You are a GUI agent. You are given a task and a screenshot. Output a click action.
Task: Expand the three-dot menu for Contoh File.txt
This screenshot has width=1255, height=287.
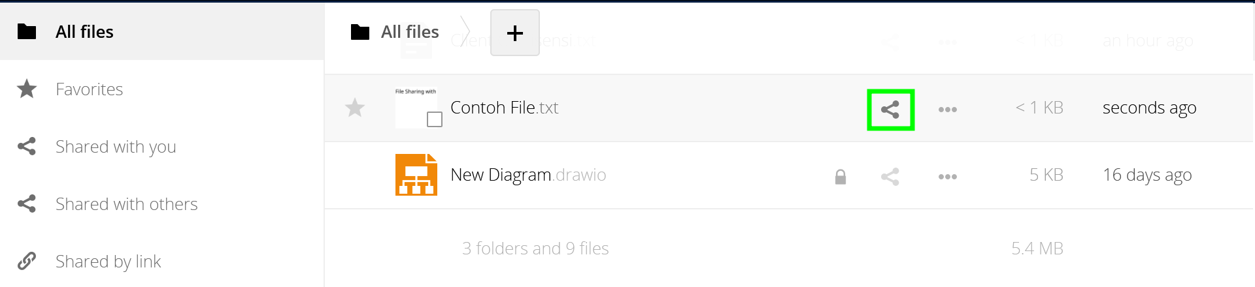[x=947, y=110]
